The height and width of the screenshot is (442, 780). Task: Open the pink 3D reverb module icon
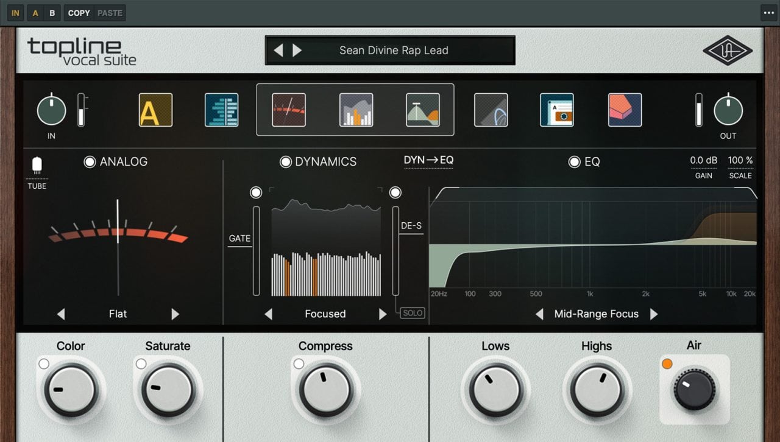(x=625, y=110)
